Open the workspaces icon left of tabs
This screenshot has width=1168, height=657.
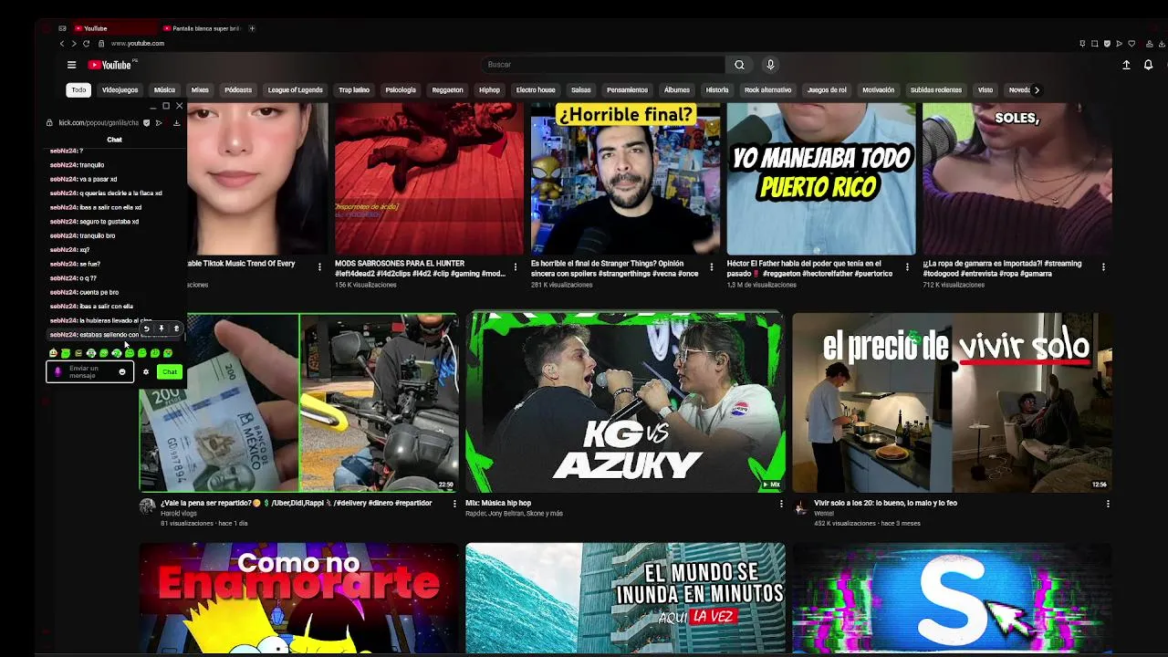tap(62, 28)
